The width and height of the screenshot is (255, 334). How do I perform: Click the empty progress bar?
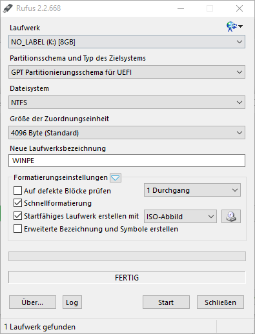pyautogui.click(x=127, y=257)
